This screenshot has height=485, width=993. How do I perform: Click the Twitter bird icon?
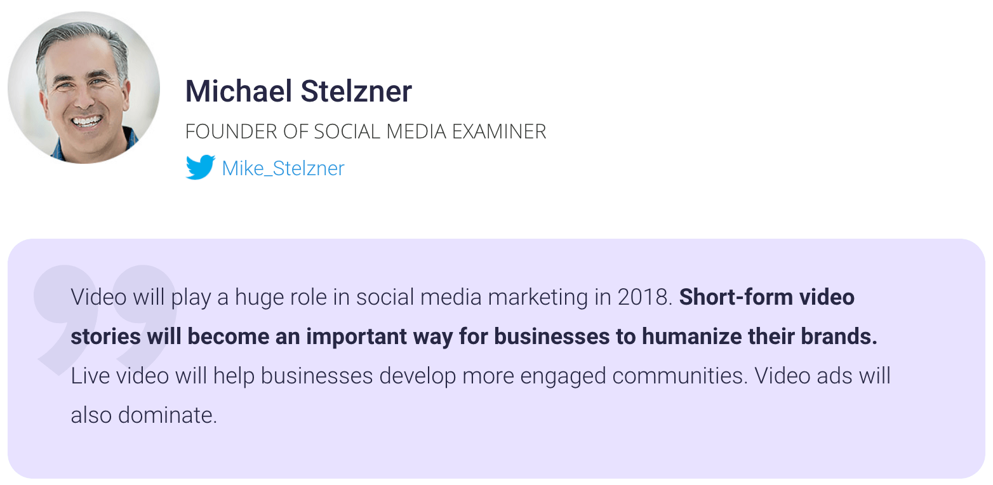200,168
